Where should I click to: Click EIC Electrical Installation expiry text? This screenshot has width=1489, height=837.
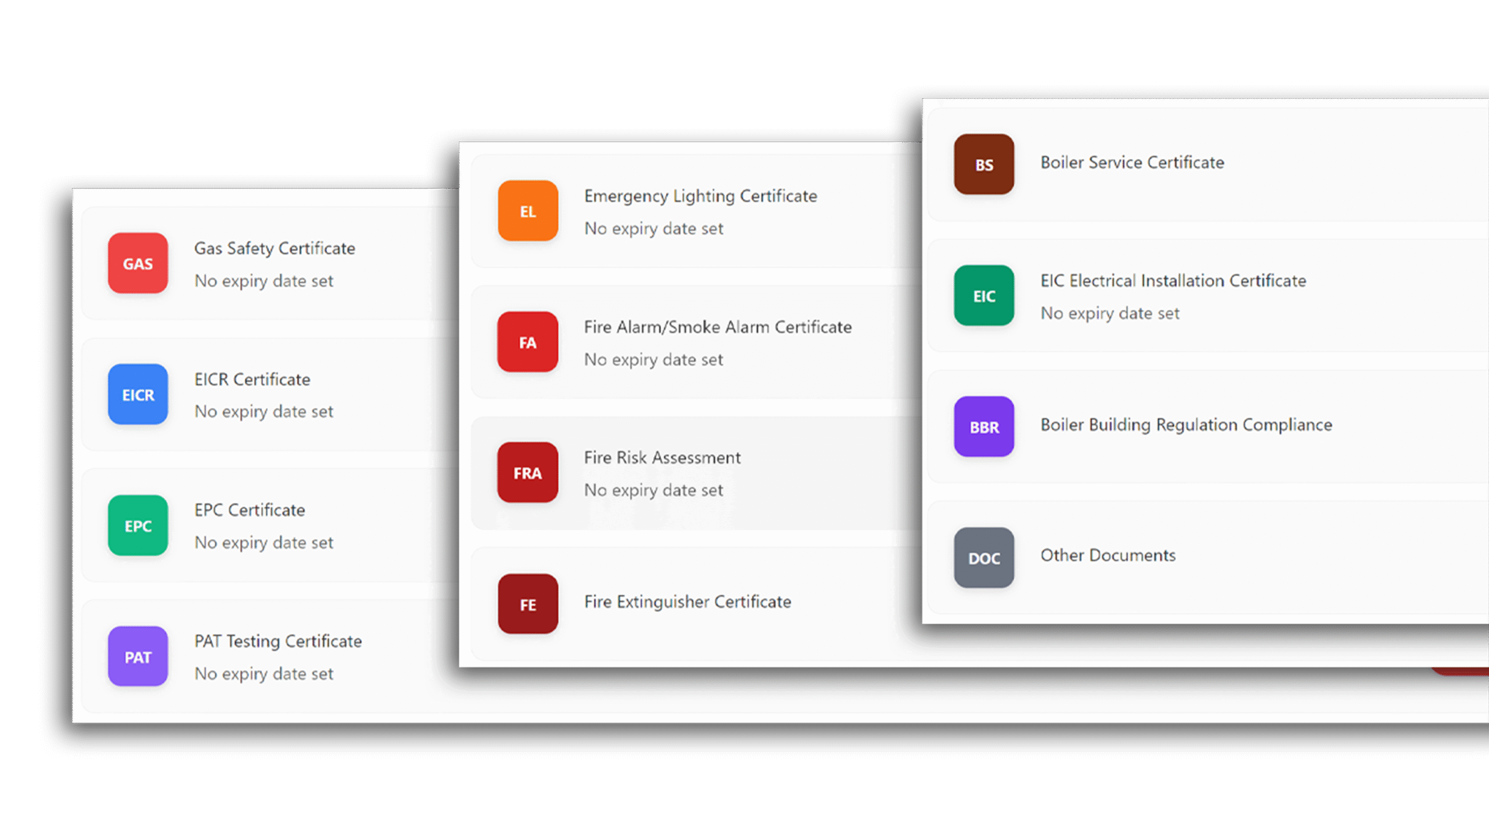point(1109,313)
